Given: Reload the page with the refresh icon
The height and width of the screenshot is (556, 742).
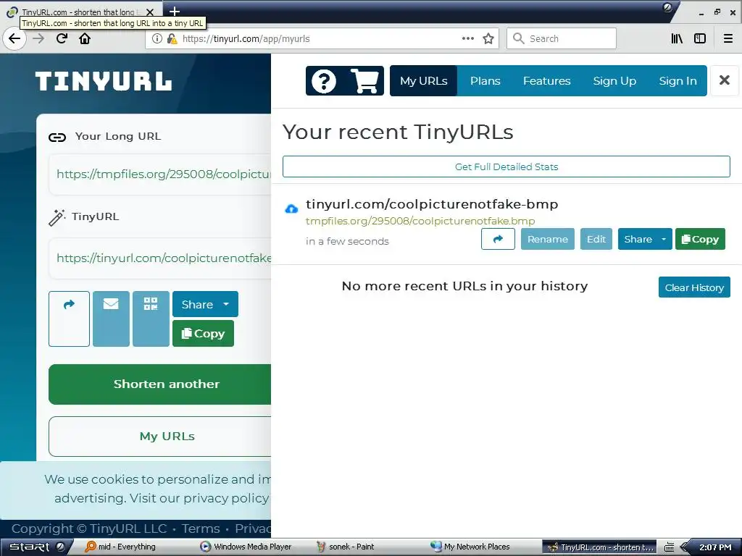Looking at the screenshot, I should coord(62,38).
